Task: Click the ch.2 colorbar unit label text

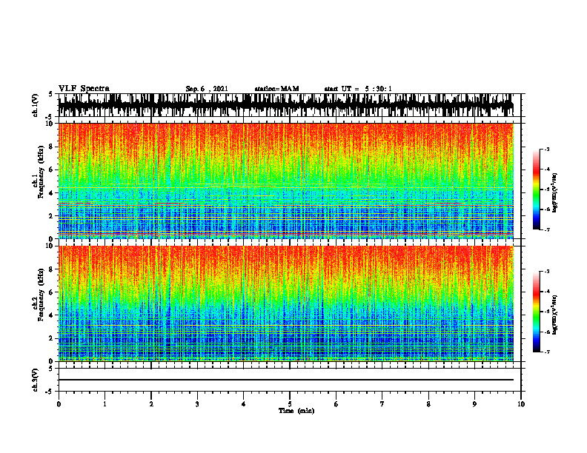Action: (x=555, y=315)
